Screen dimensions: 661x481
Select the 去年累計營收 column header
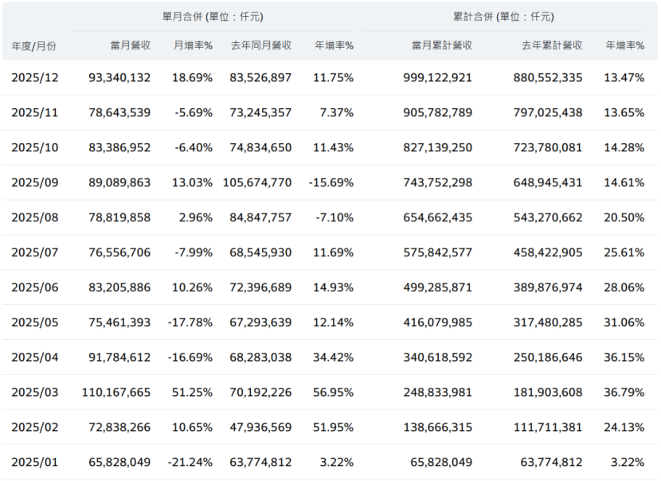(x=552, y=45)
